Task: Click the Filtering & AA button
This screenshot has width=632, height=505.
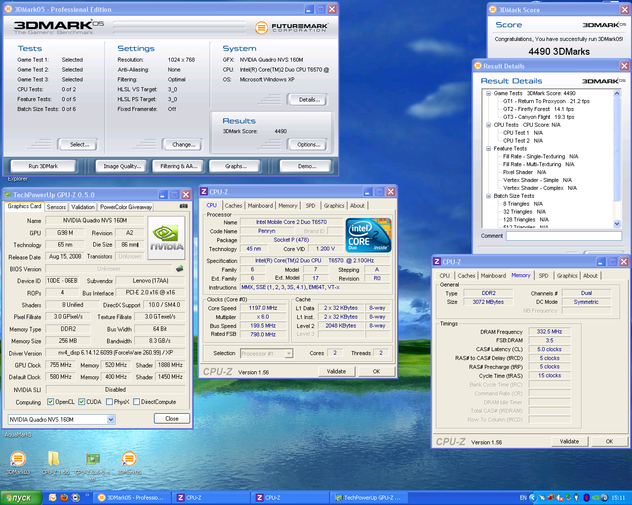Action: (x=179, y=166)
